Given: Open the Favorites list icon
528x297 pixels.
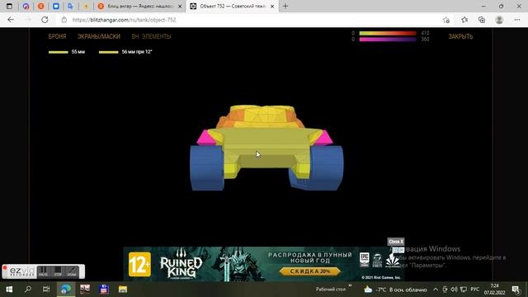Looking at the screenshot, I should point(464,20).
